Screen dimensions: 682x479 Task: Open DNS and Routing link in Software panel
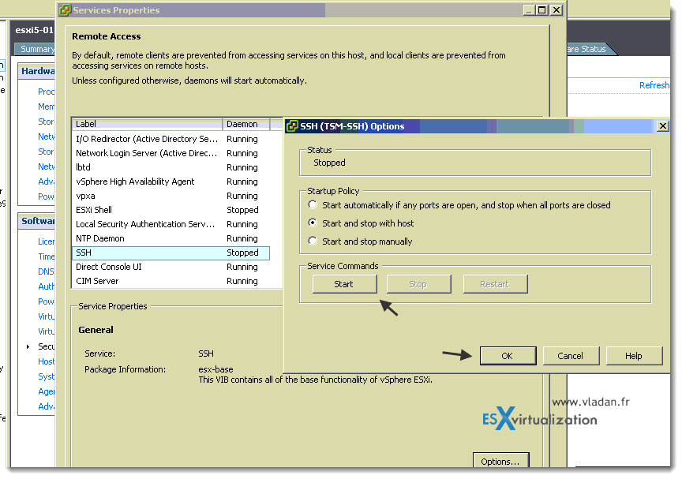coord(46,271)
